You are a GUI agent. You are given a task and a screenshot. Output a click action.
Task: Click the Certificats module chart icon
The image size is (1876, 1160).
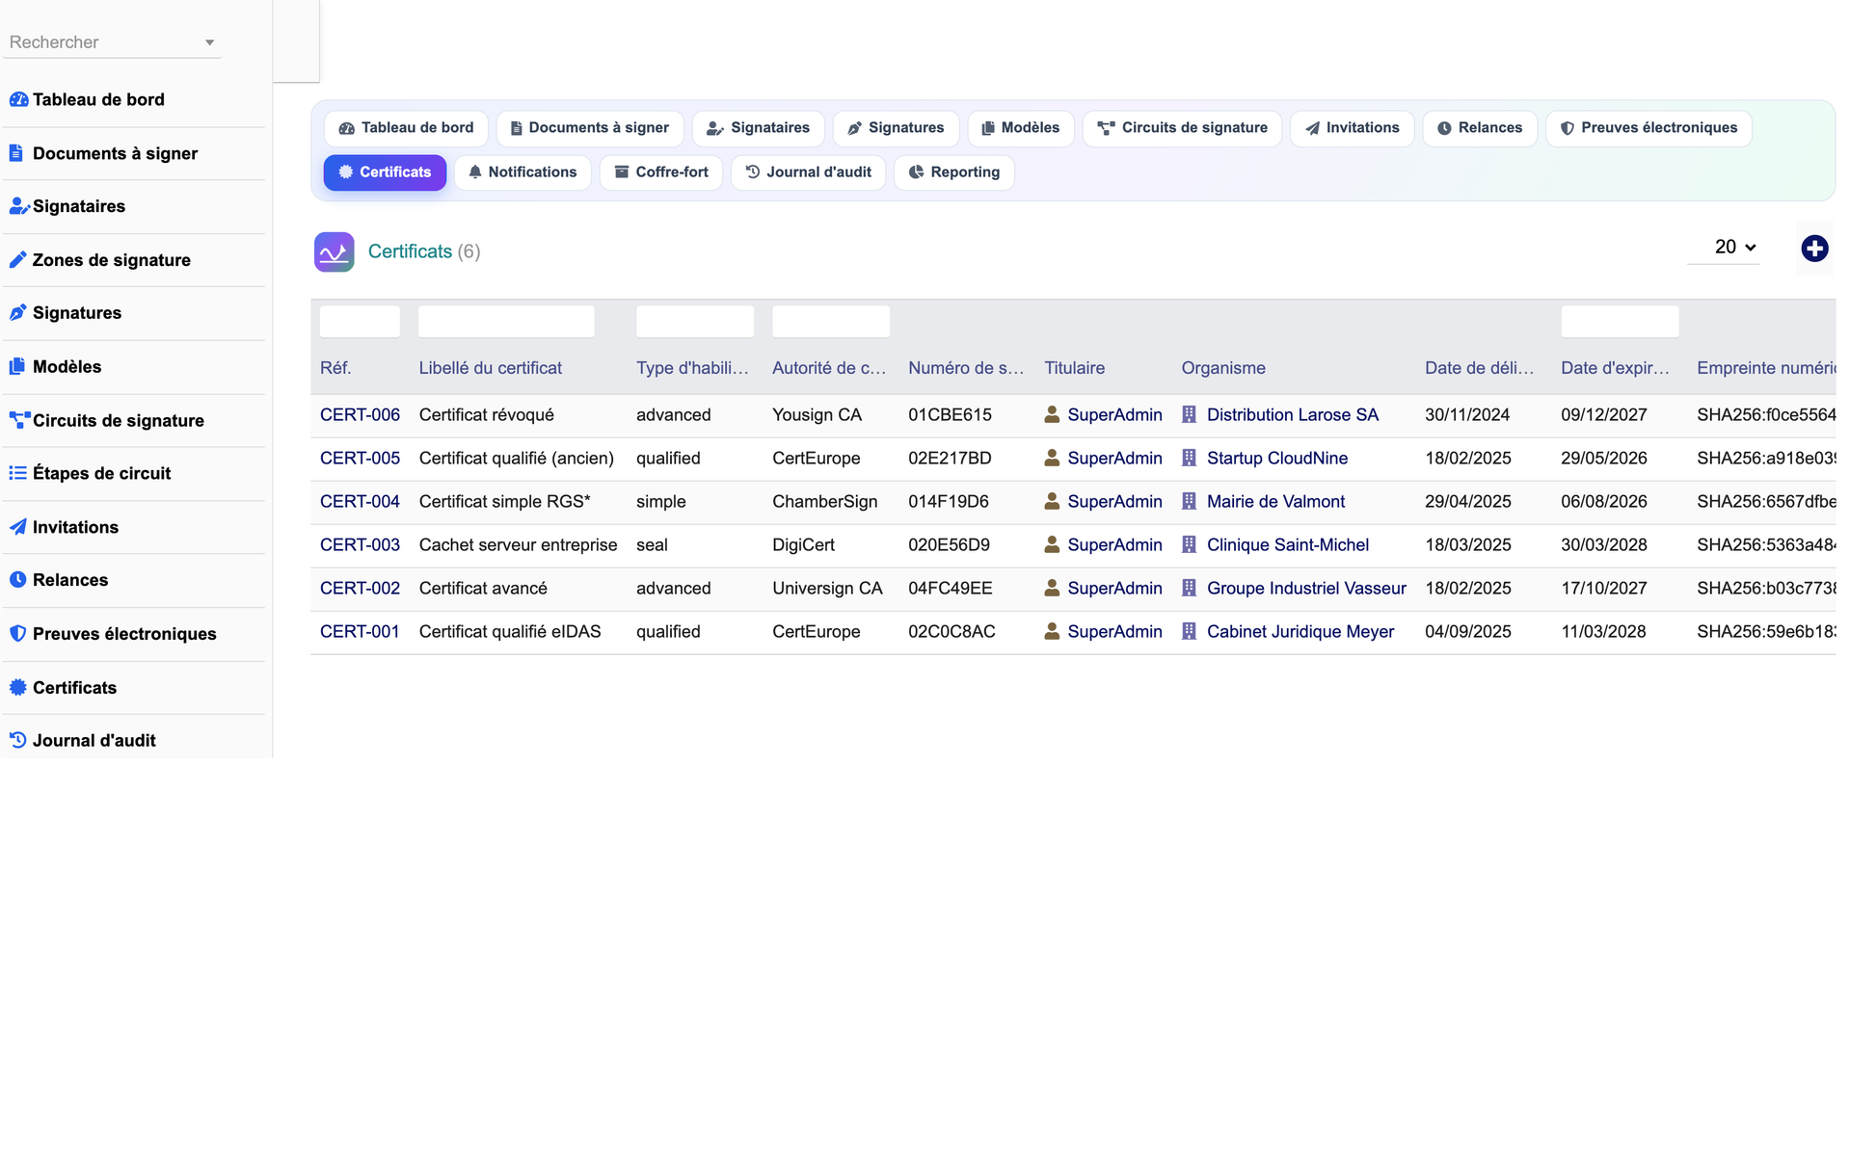coord(335,251)
